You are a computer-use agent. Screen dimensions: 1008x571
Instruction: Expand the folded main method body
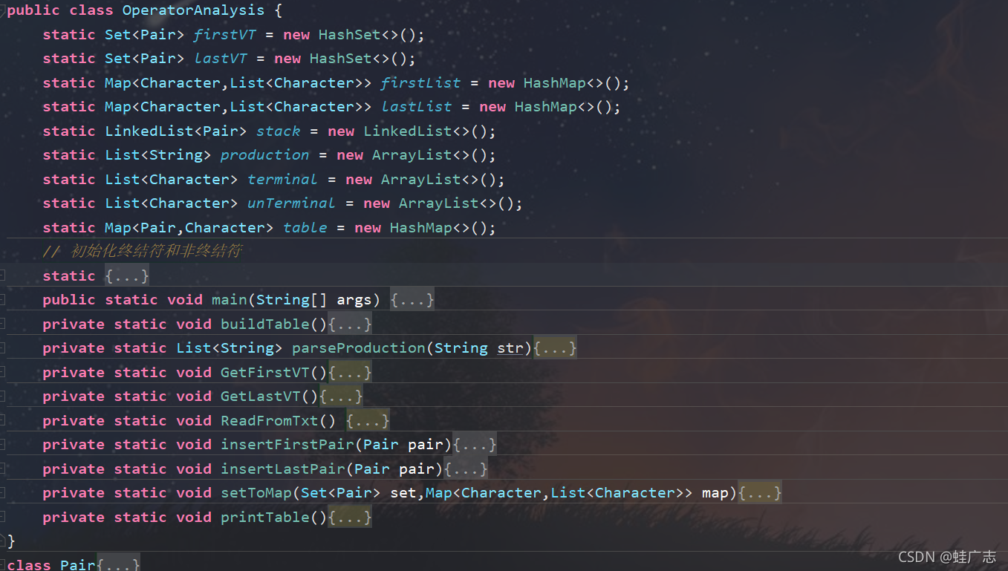coord(412,300)
